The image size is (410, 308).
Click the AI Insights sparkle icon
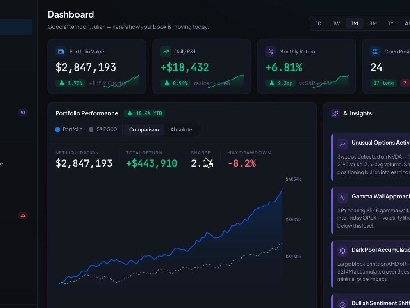pos(335,113)
